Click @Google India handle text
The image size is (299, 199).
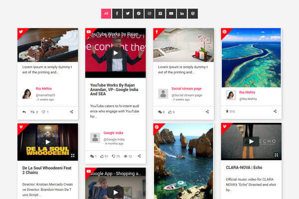click(x=114, y=139)
